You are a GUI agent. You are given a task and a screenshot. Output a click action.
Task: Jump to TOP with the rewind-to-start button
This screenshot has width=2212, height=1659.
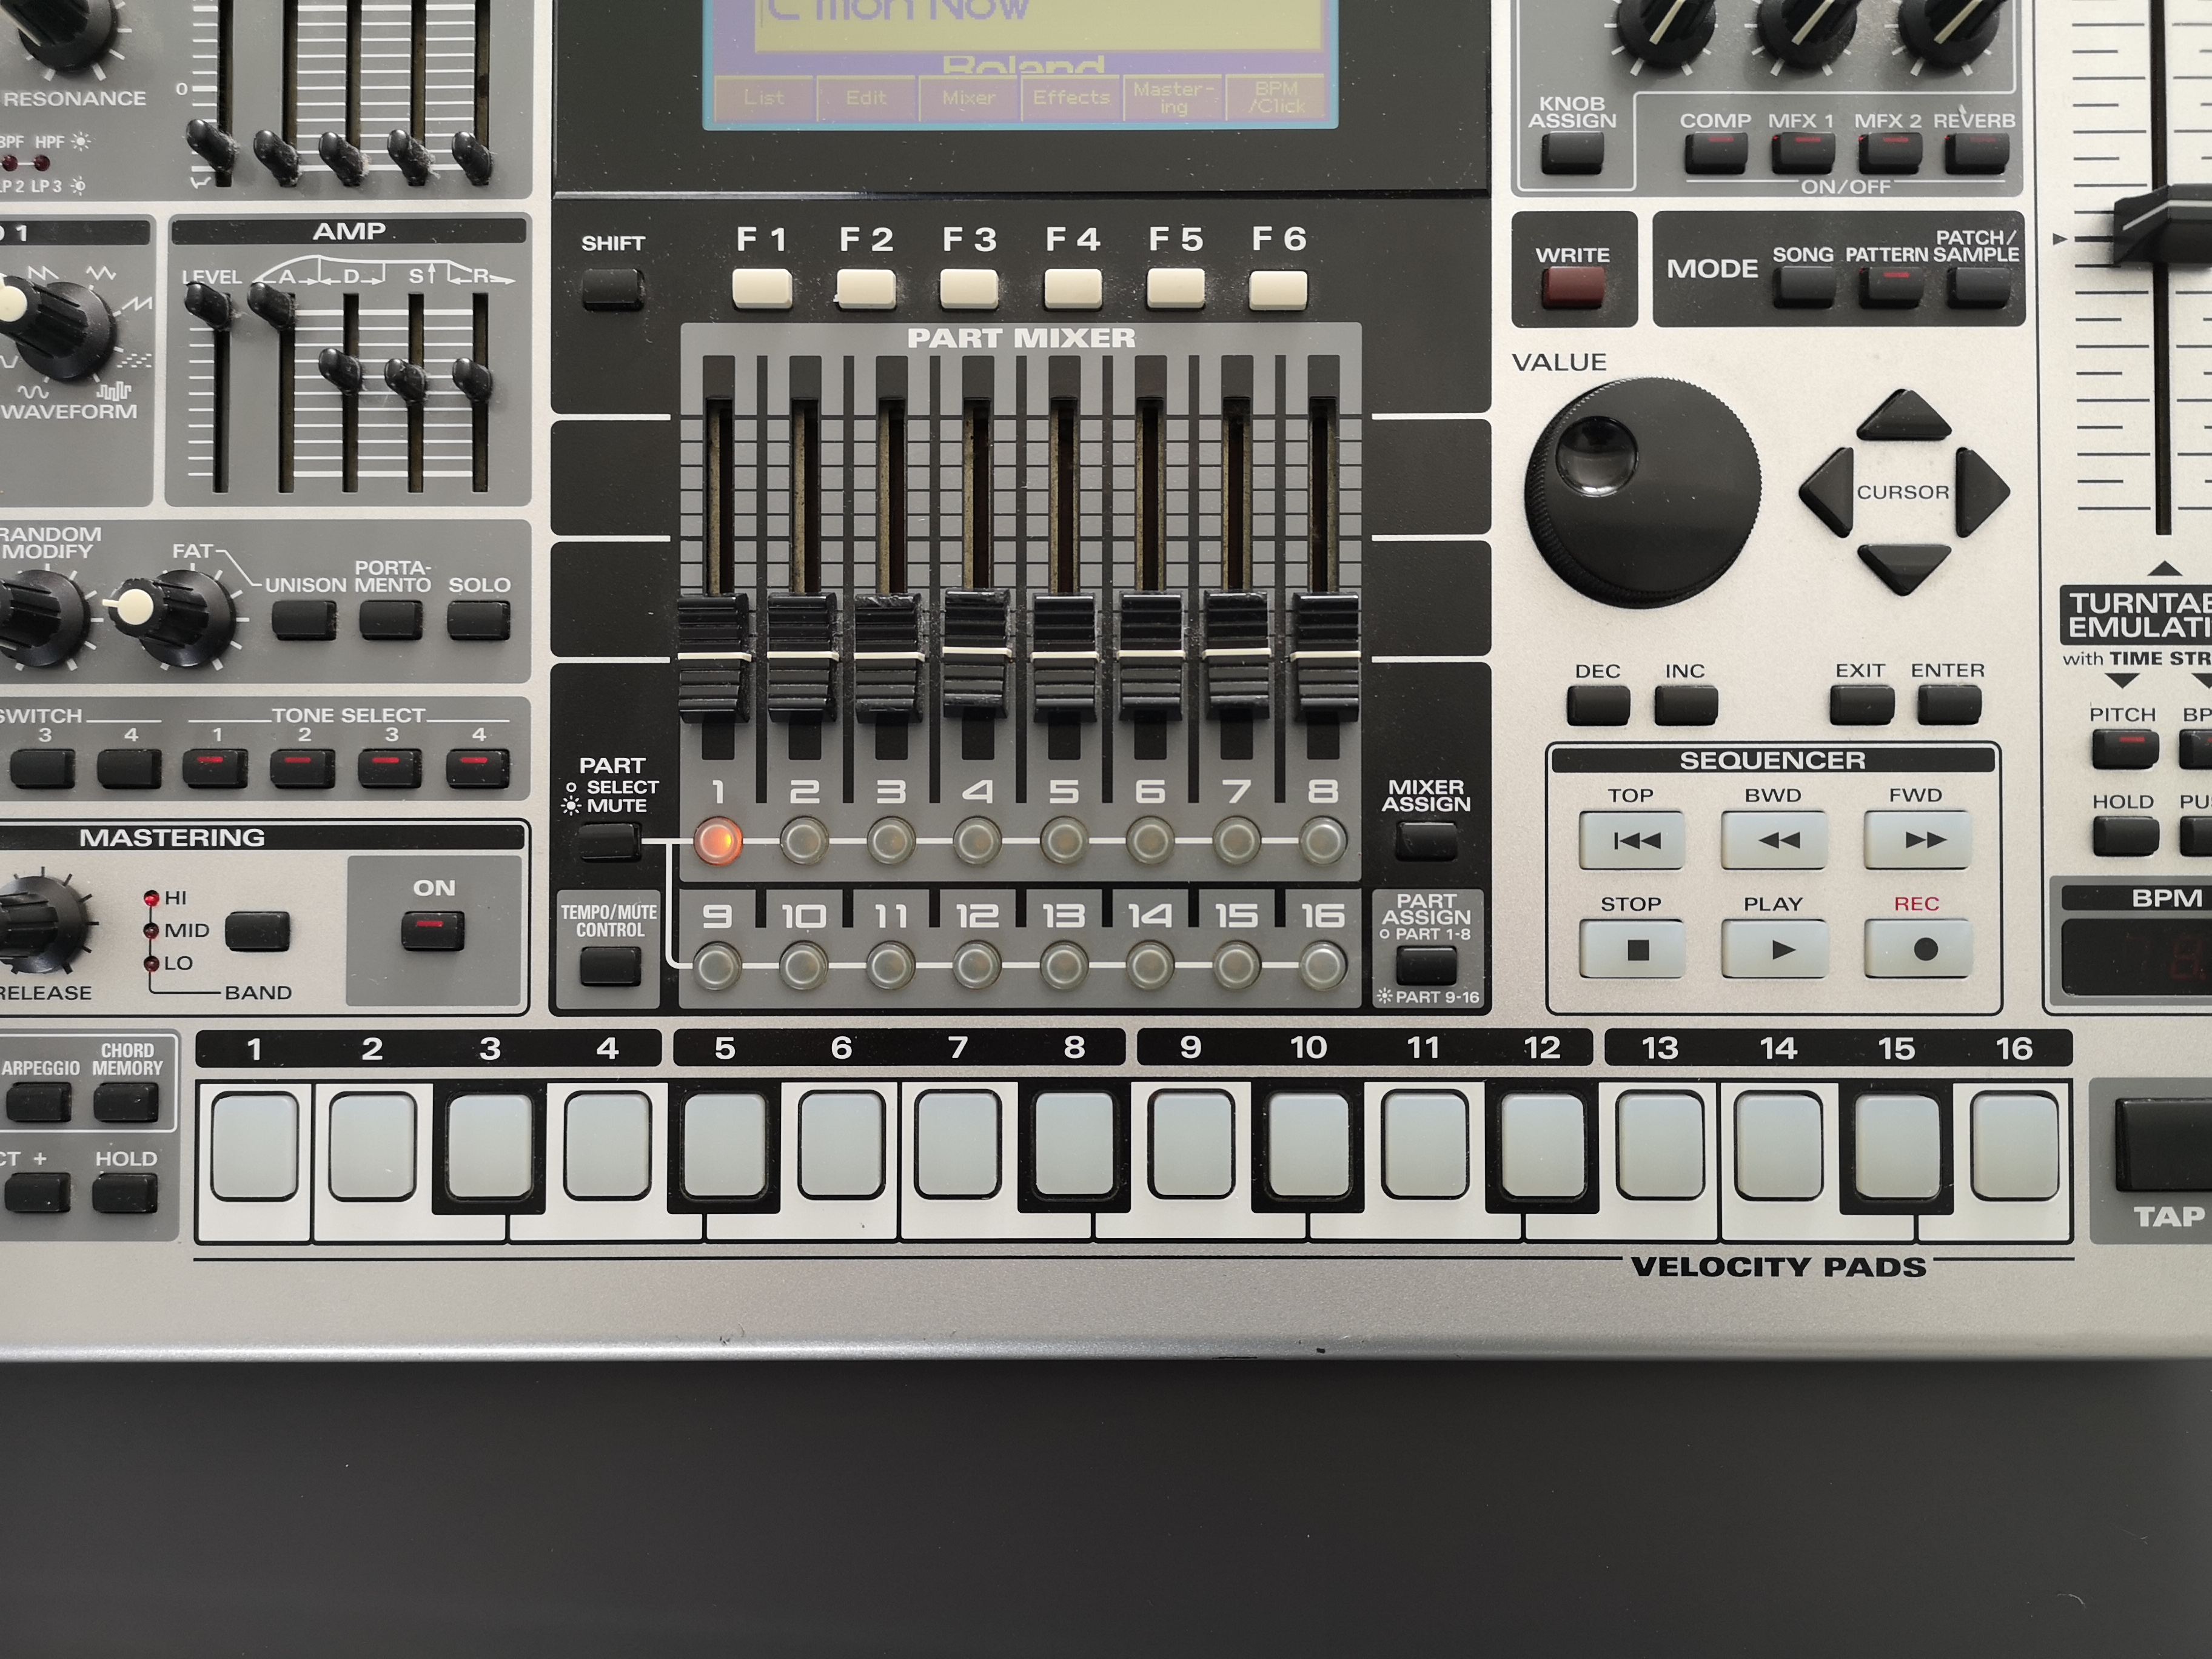tap(1631, 840)
